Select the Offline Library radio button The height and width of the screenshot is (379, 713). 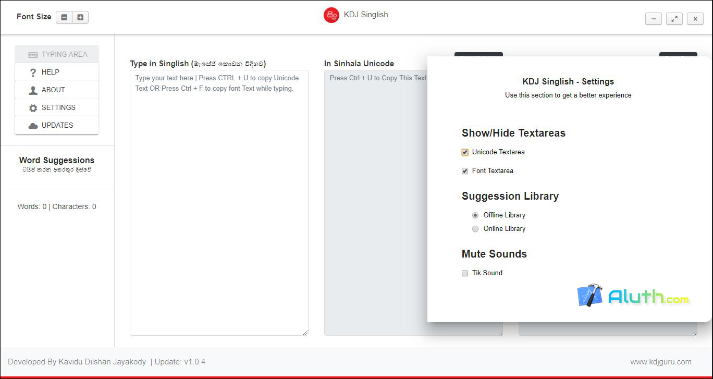(x=475, y=215)
